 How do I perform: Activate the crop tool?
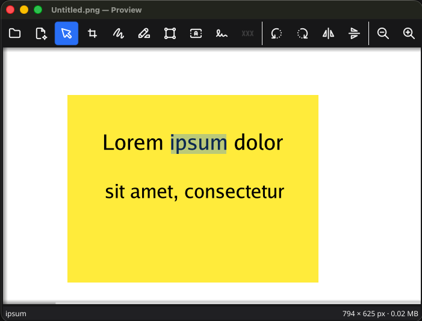click(92, 34)
